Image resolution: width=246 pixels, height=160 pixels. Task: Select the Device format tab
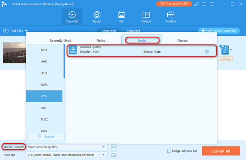tap(182, 41)
